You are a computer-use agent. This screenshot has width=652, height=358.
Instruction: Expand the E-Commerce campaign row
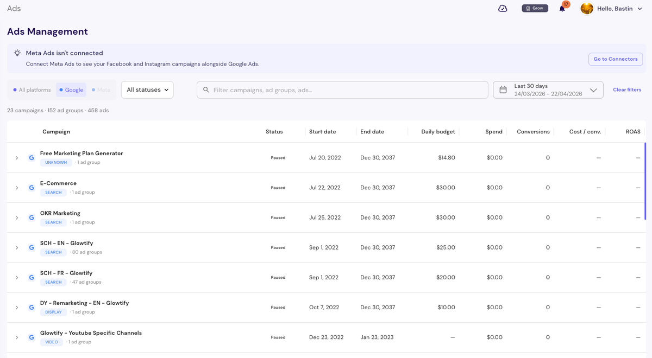(x=17, y=188)
